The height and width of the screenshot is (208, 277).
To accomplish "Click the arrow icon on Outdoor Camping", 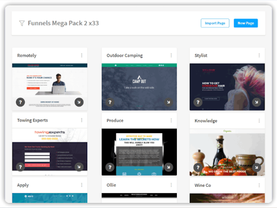I will 169,102.
